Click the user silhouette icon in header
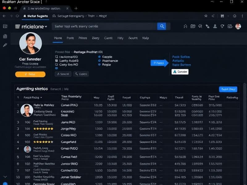 [215, 26]
